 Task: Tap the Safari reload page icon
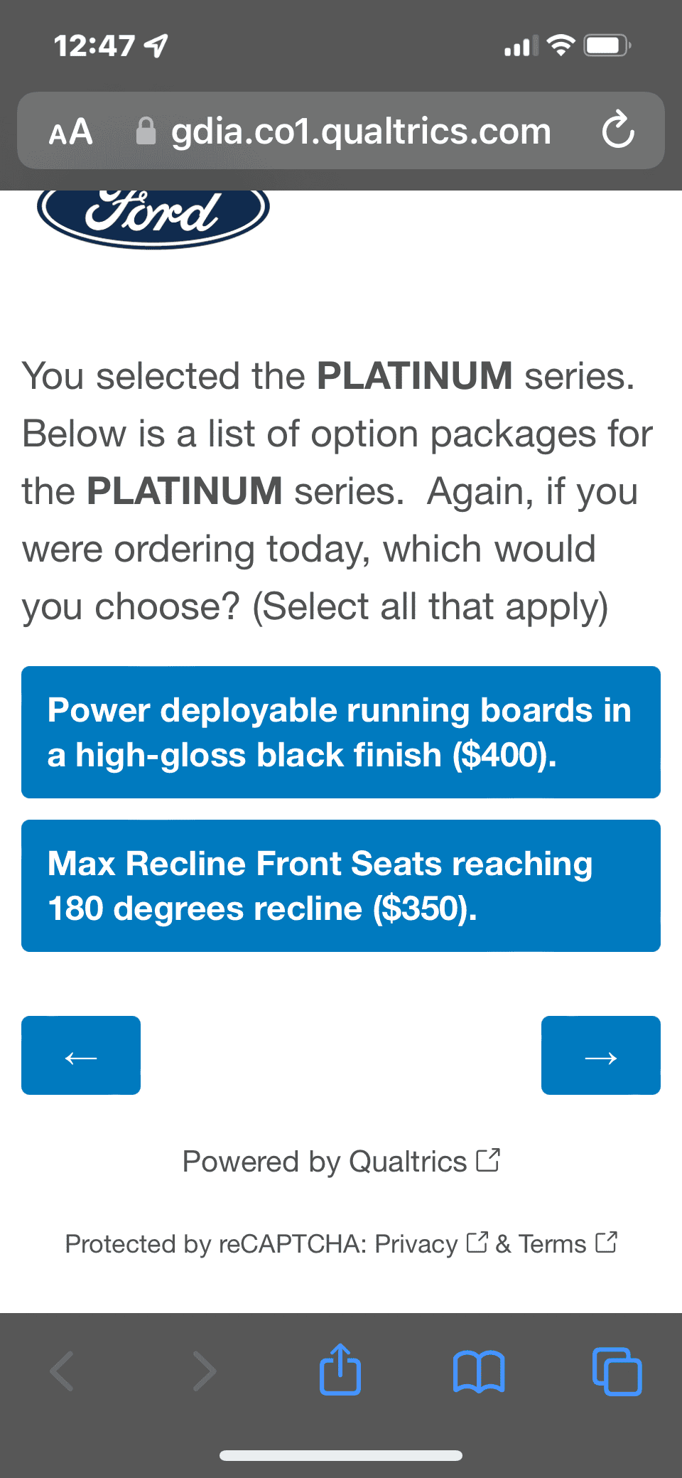tap(617, 129)
